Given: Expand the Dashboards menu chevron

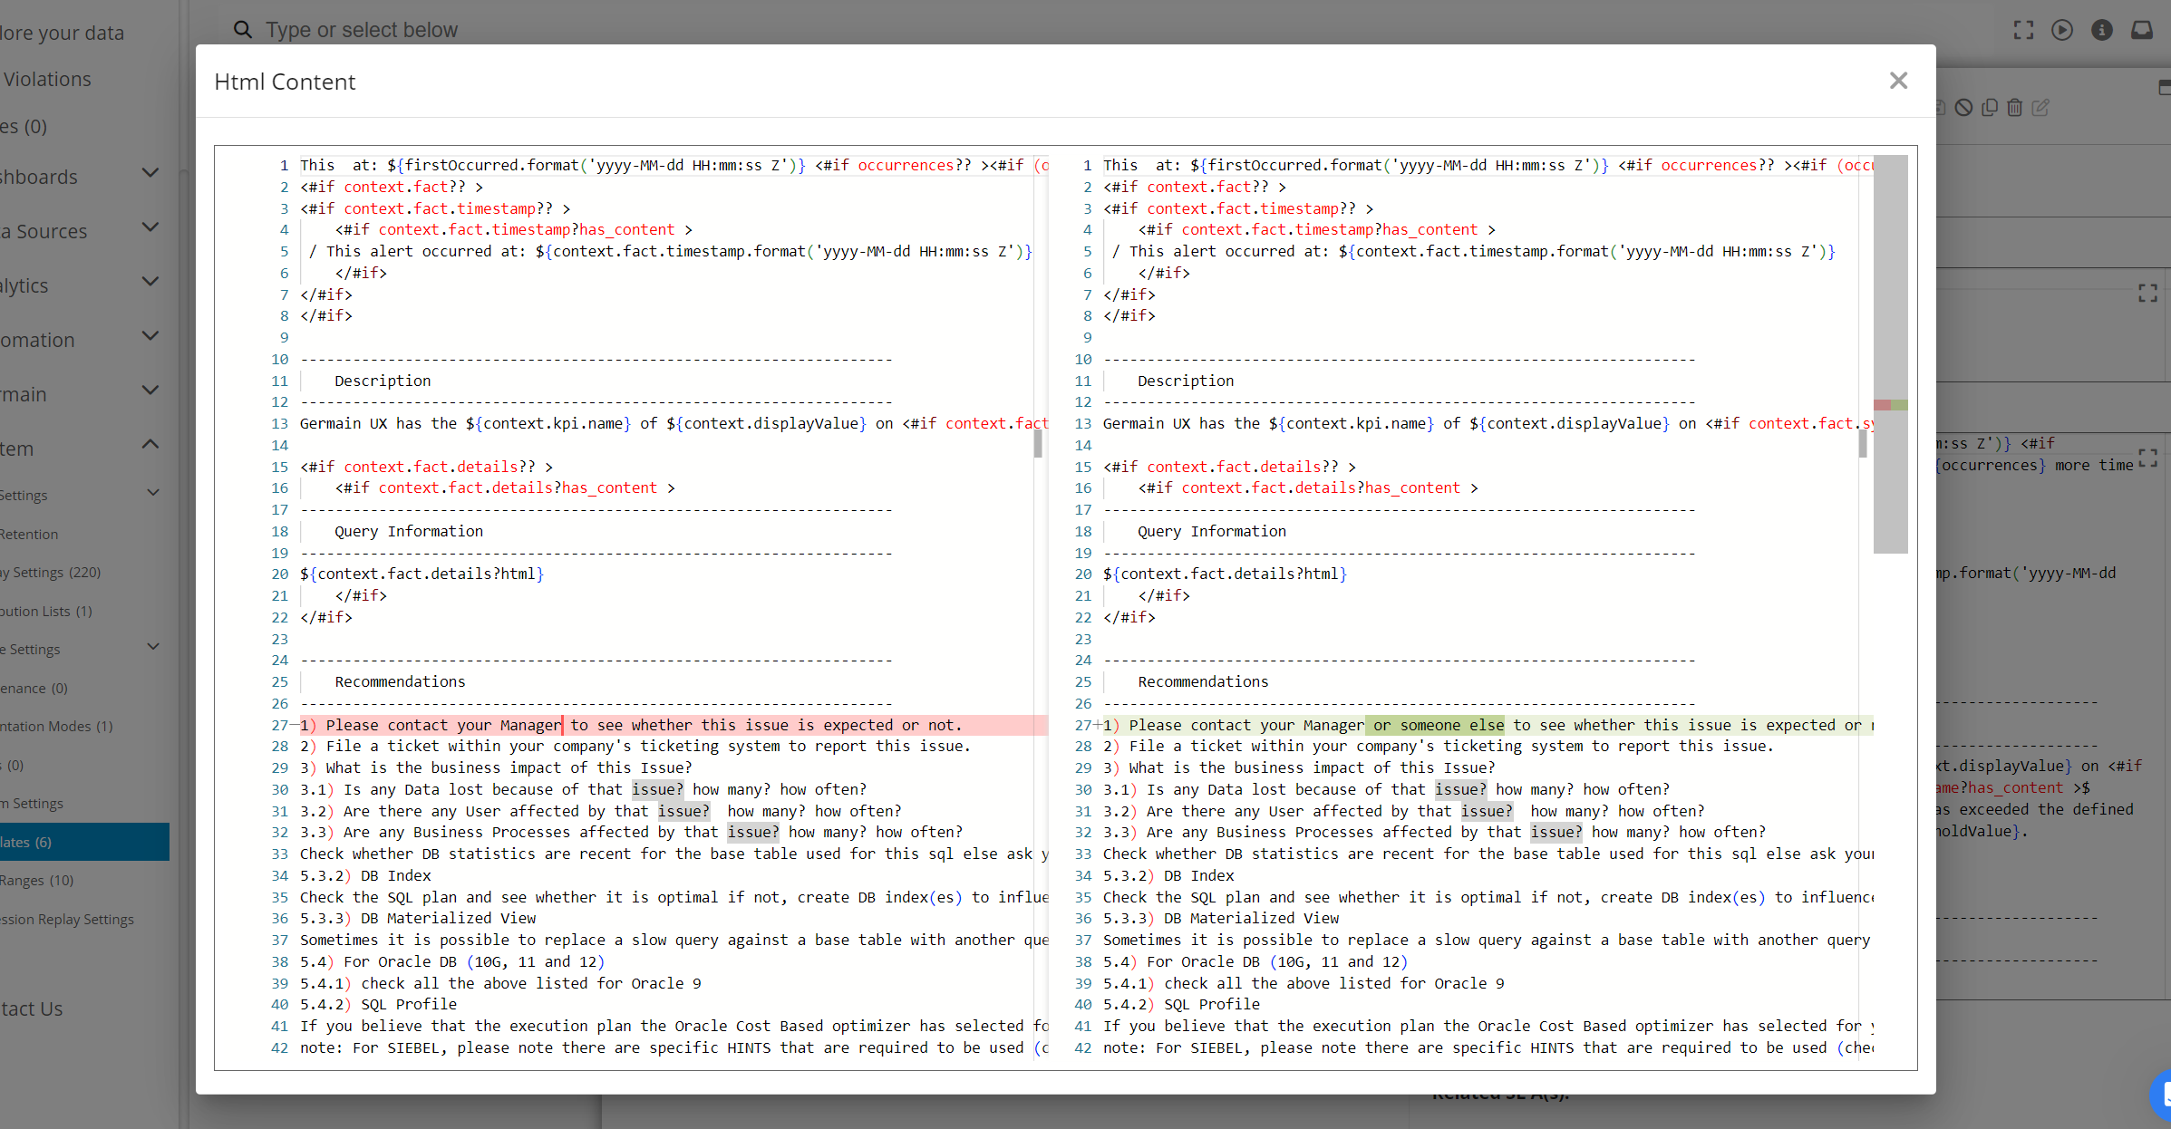Looking at the screenshot, I should [x=150, y=173].
